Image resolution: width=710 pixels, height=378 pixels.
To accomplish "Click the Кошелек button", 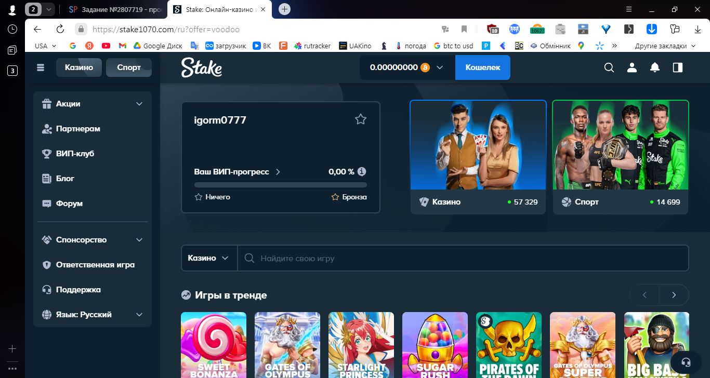I will point(483,67).
